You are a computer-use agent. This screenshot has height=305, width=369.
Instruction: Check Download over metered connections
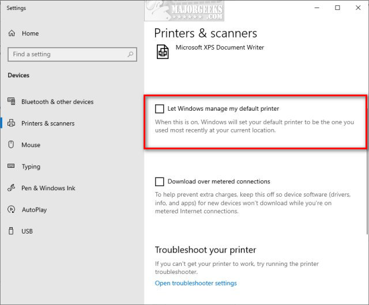point(160,182)
